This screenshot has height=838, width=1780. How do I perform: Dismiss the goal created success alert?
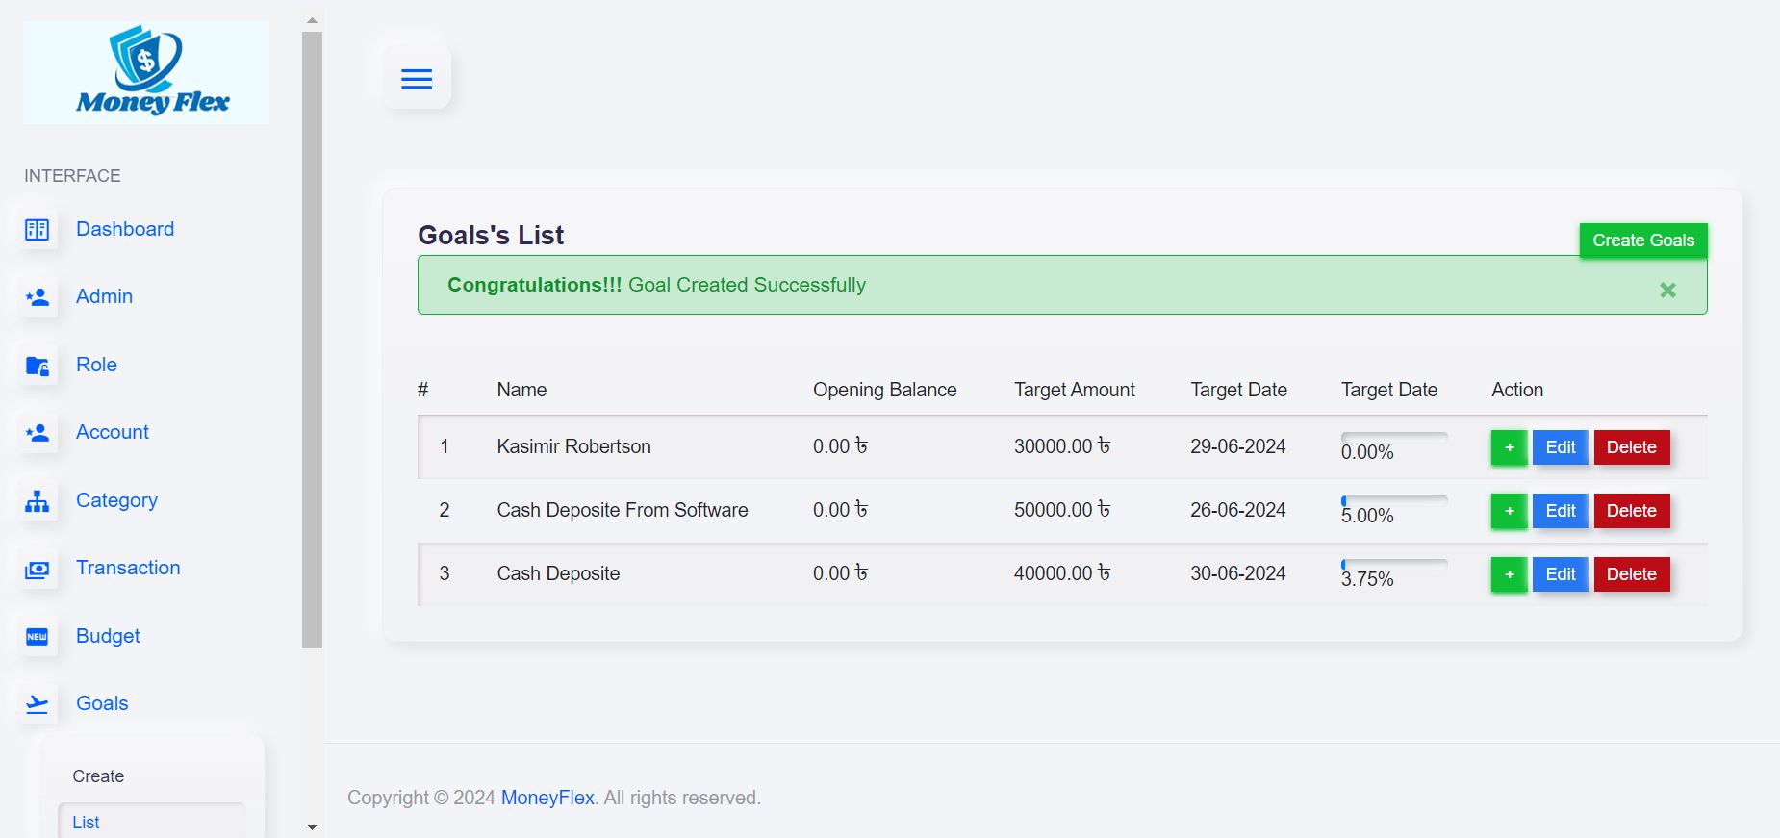(x=1667, y=290)
